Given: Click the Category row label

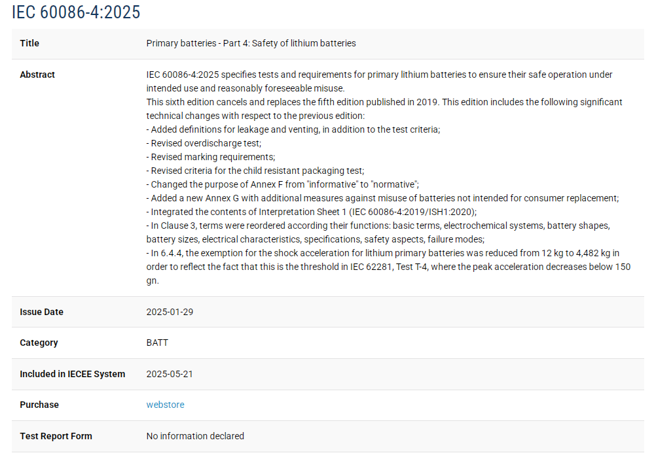Looking at the screenshot, I should (39, 343).
